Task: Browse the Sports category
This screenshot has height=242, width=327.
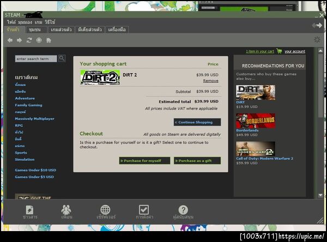Action: pyautogui.click(x=21, y=153)
